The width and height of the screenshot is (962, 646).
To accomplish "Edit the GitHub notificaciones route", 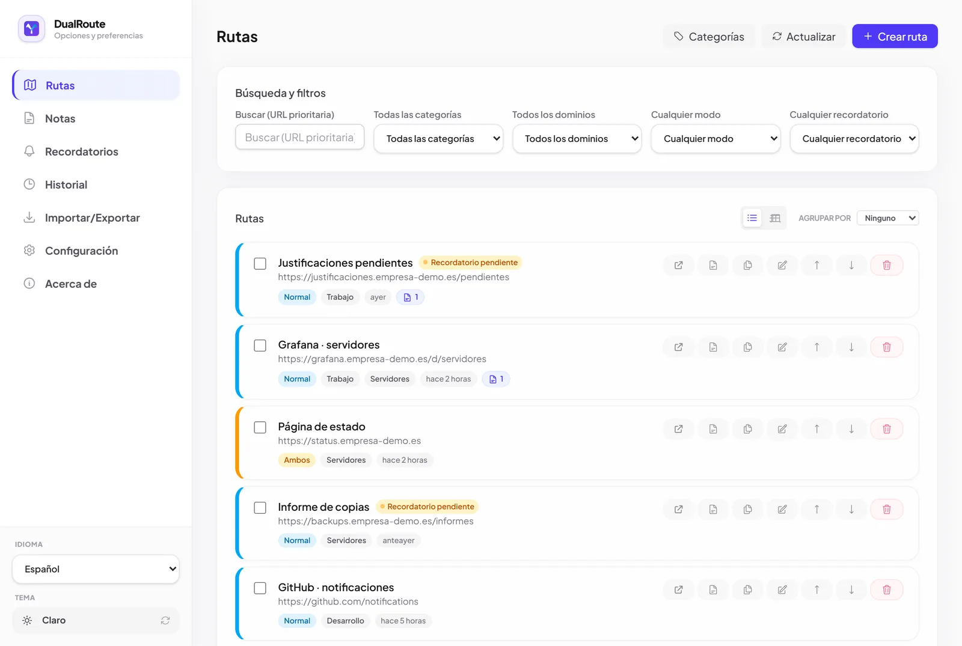I will (782, 590).
